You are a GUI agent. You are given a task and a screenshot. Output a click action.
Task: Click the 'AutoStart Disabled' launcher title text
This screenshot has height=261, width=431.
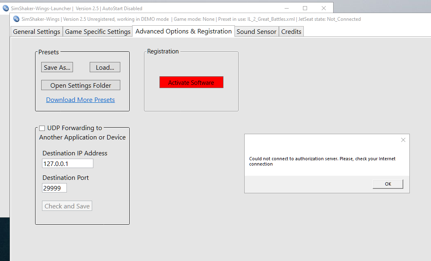click(x=122, y=8)
